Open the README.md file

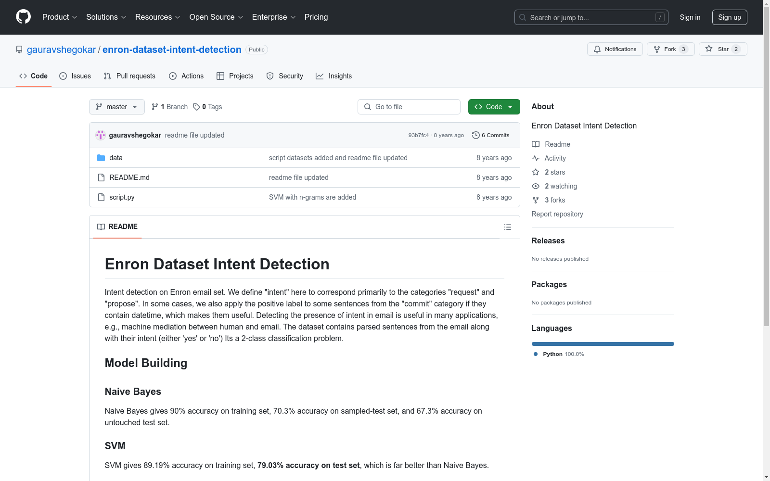(129, 177)
